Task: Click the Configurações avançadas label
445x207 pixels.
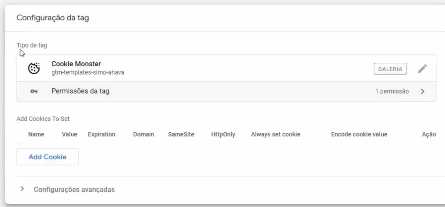Action: pyautogui.click(x=74, y=189)
